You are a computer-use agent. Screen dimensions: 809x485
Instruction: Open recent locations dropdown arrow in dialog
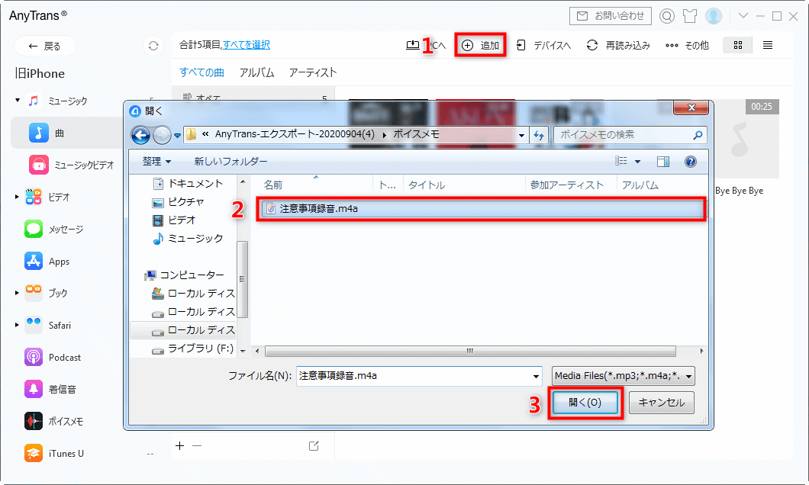coord(178,136)
